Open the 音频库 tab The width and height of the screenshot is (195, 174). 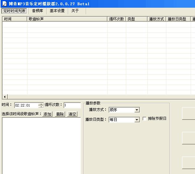(x=37, y=11)
